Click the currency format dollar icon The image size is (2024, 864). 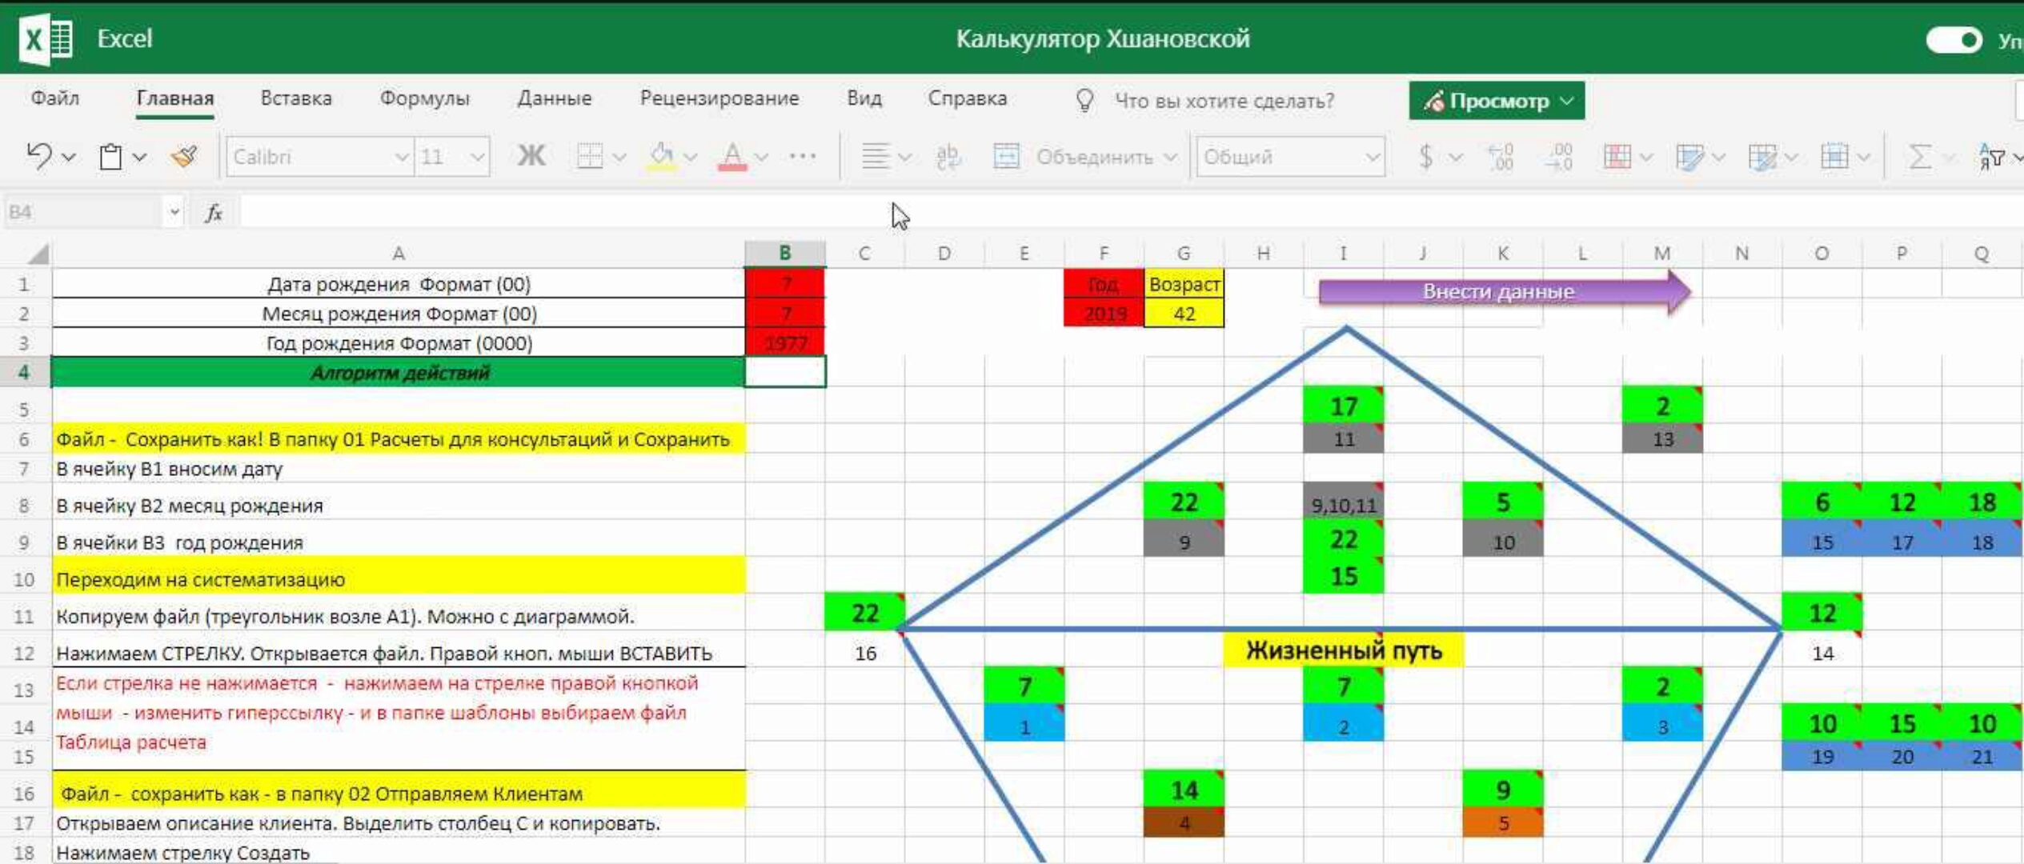click(x=1425, y=156)
